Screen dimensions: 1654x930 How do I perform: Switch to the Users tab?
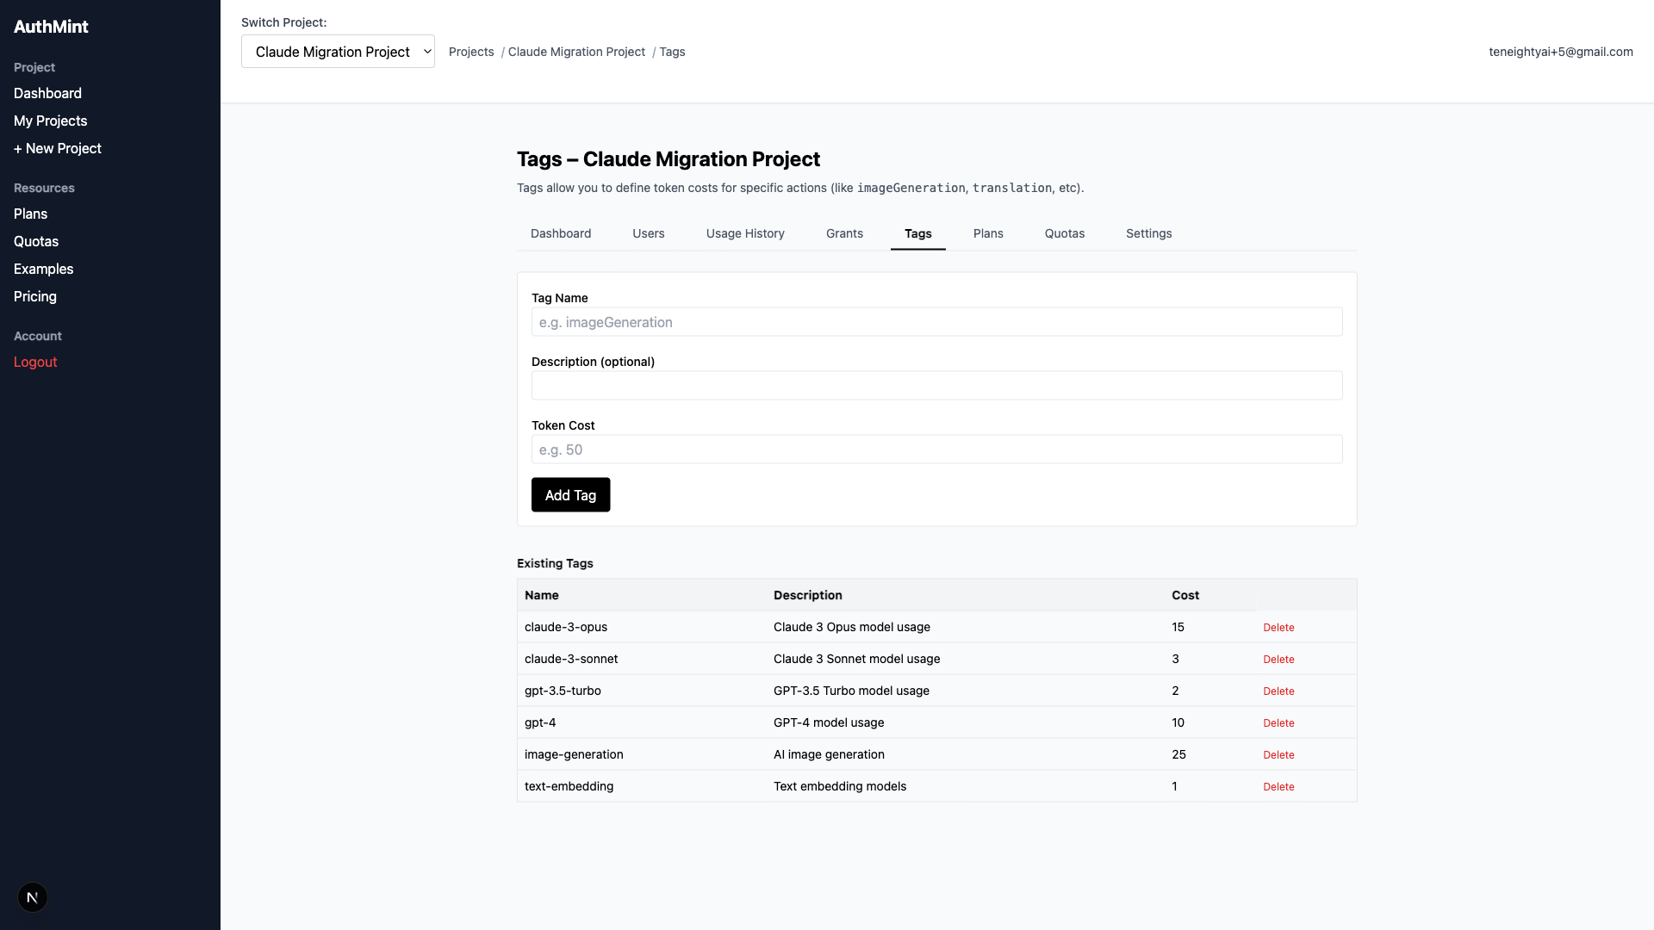(x=649, y=233)
